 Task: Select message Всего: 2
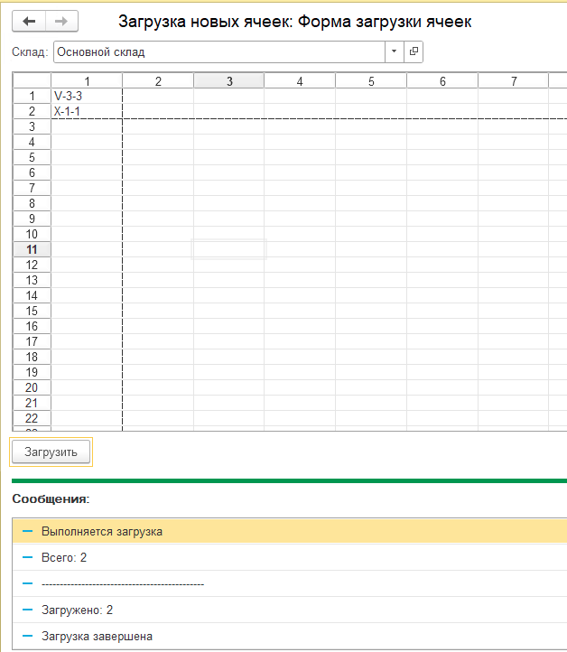[290, 557]
